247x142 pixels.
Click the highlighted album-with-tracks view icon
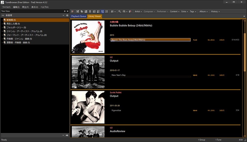click(x=103, y=11)
